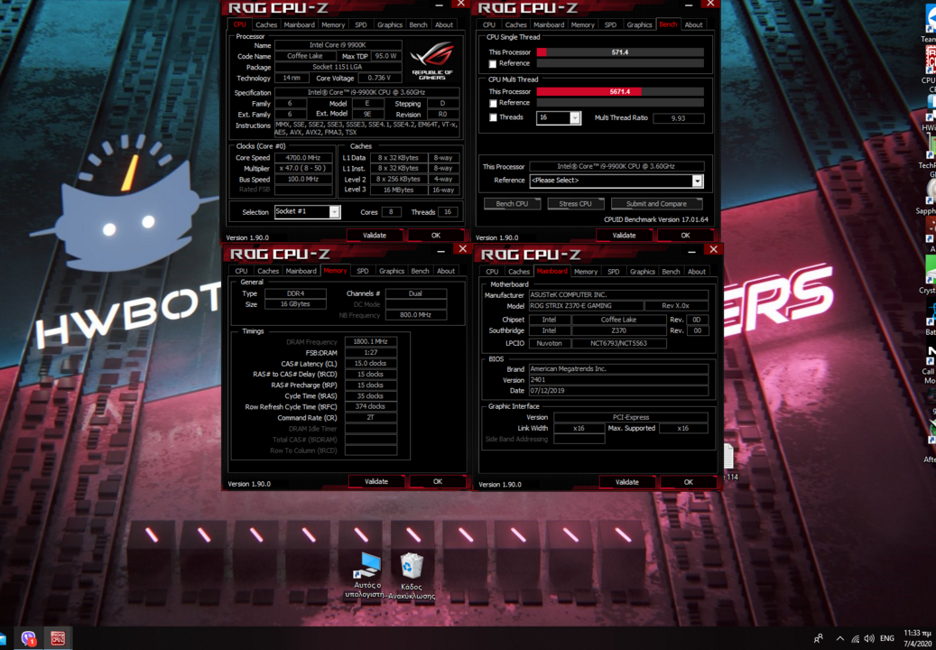Click the Core Speed 4700.0 MHz field
Viewport: 936px width, 650px height.
(x=303, y=158)
